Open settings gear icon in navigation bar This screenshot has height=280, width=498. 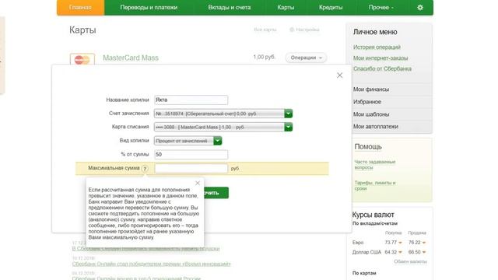tap(420, 7)
